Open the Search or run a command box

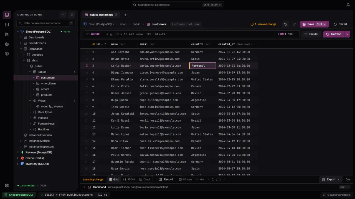click(x=177, y=5)
